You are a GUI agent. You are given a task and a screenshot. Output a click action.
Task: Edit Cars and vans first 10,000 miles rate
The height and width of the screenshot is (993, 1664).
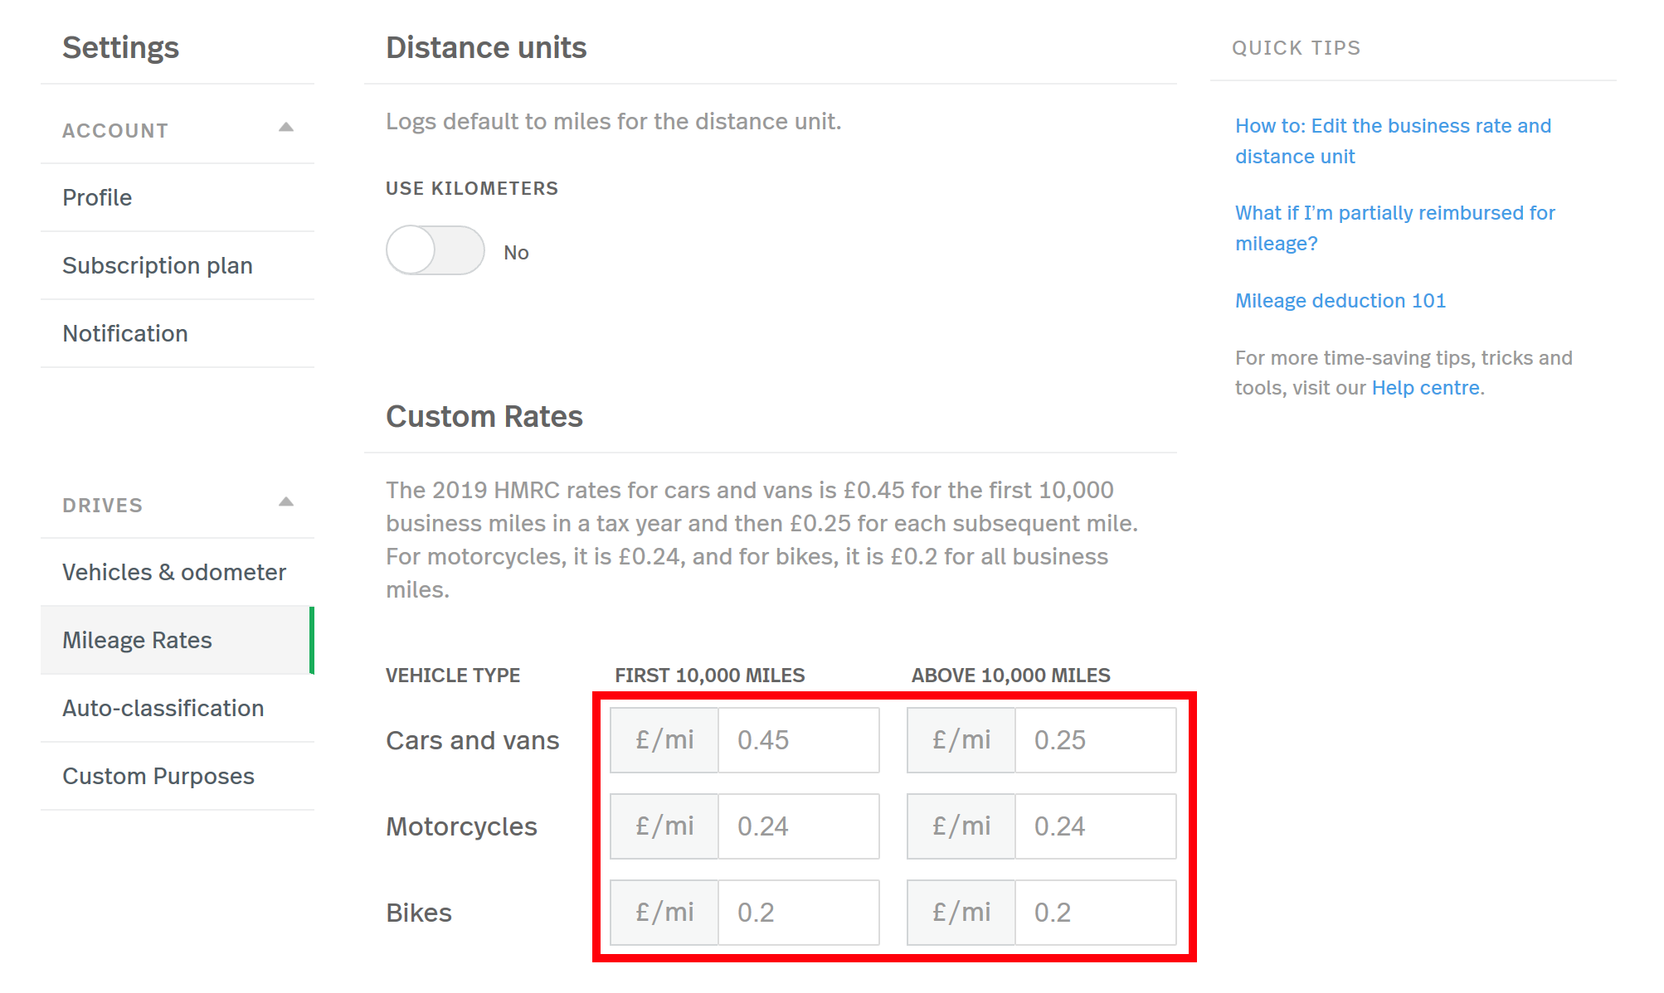coord(798,740)
